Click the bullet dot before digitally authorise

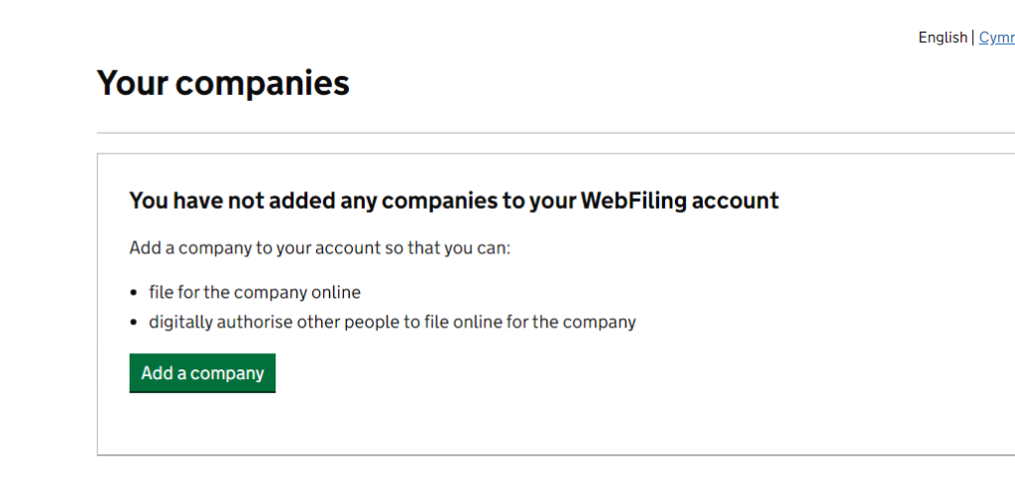135,323
